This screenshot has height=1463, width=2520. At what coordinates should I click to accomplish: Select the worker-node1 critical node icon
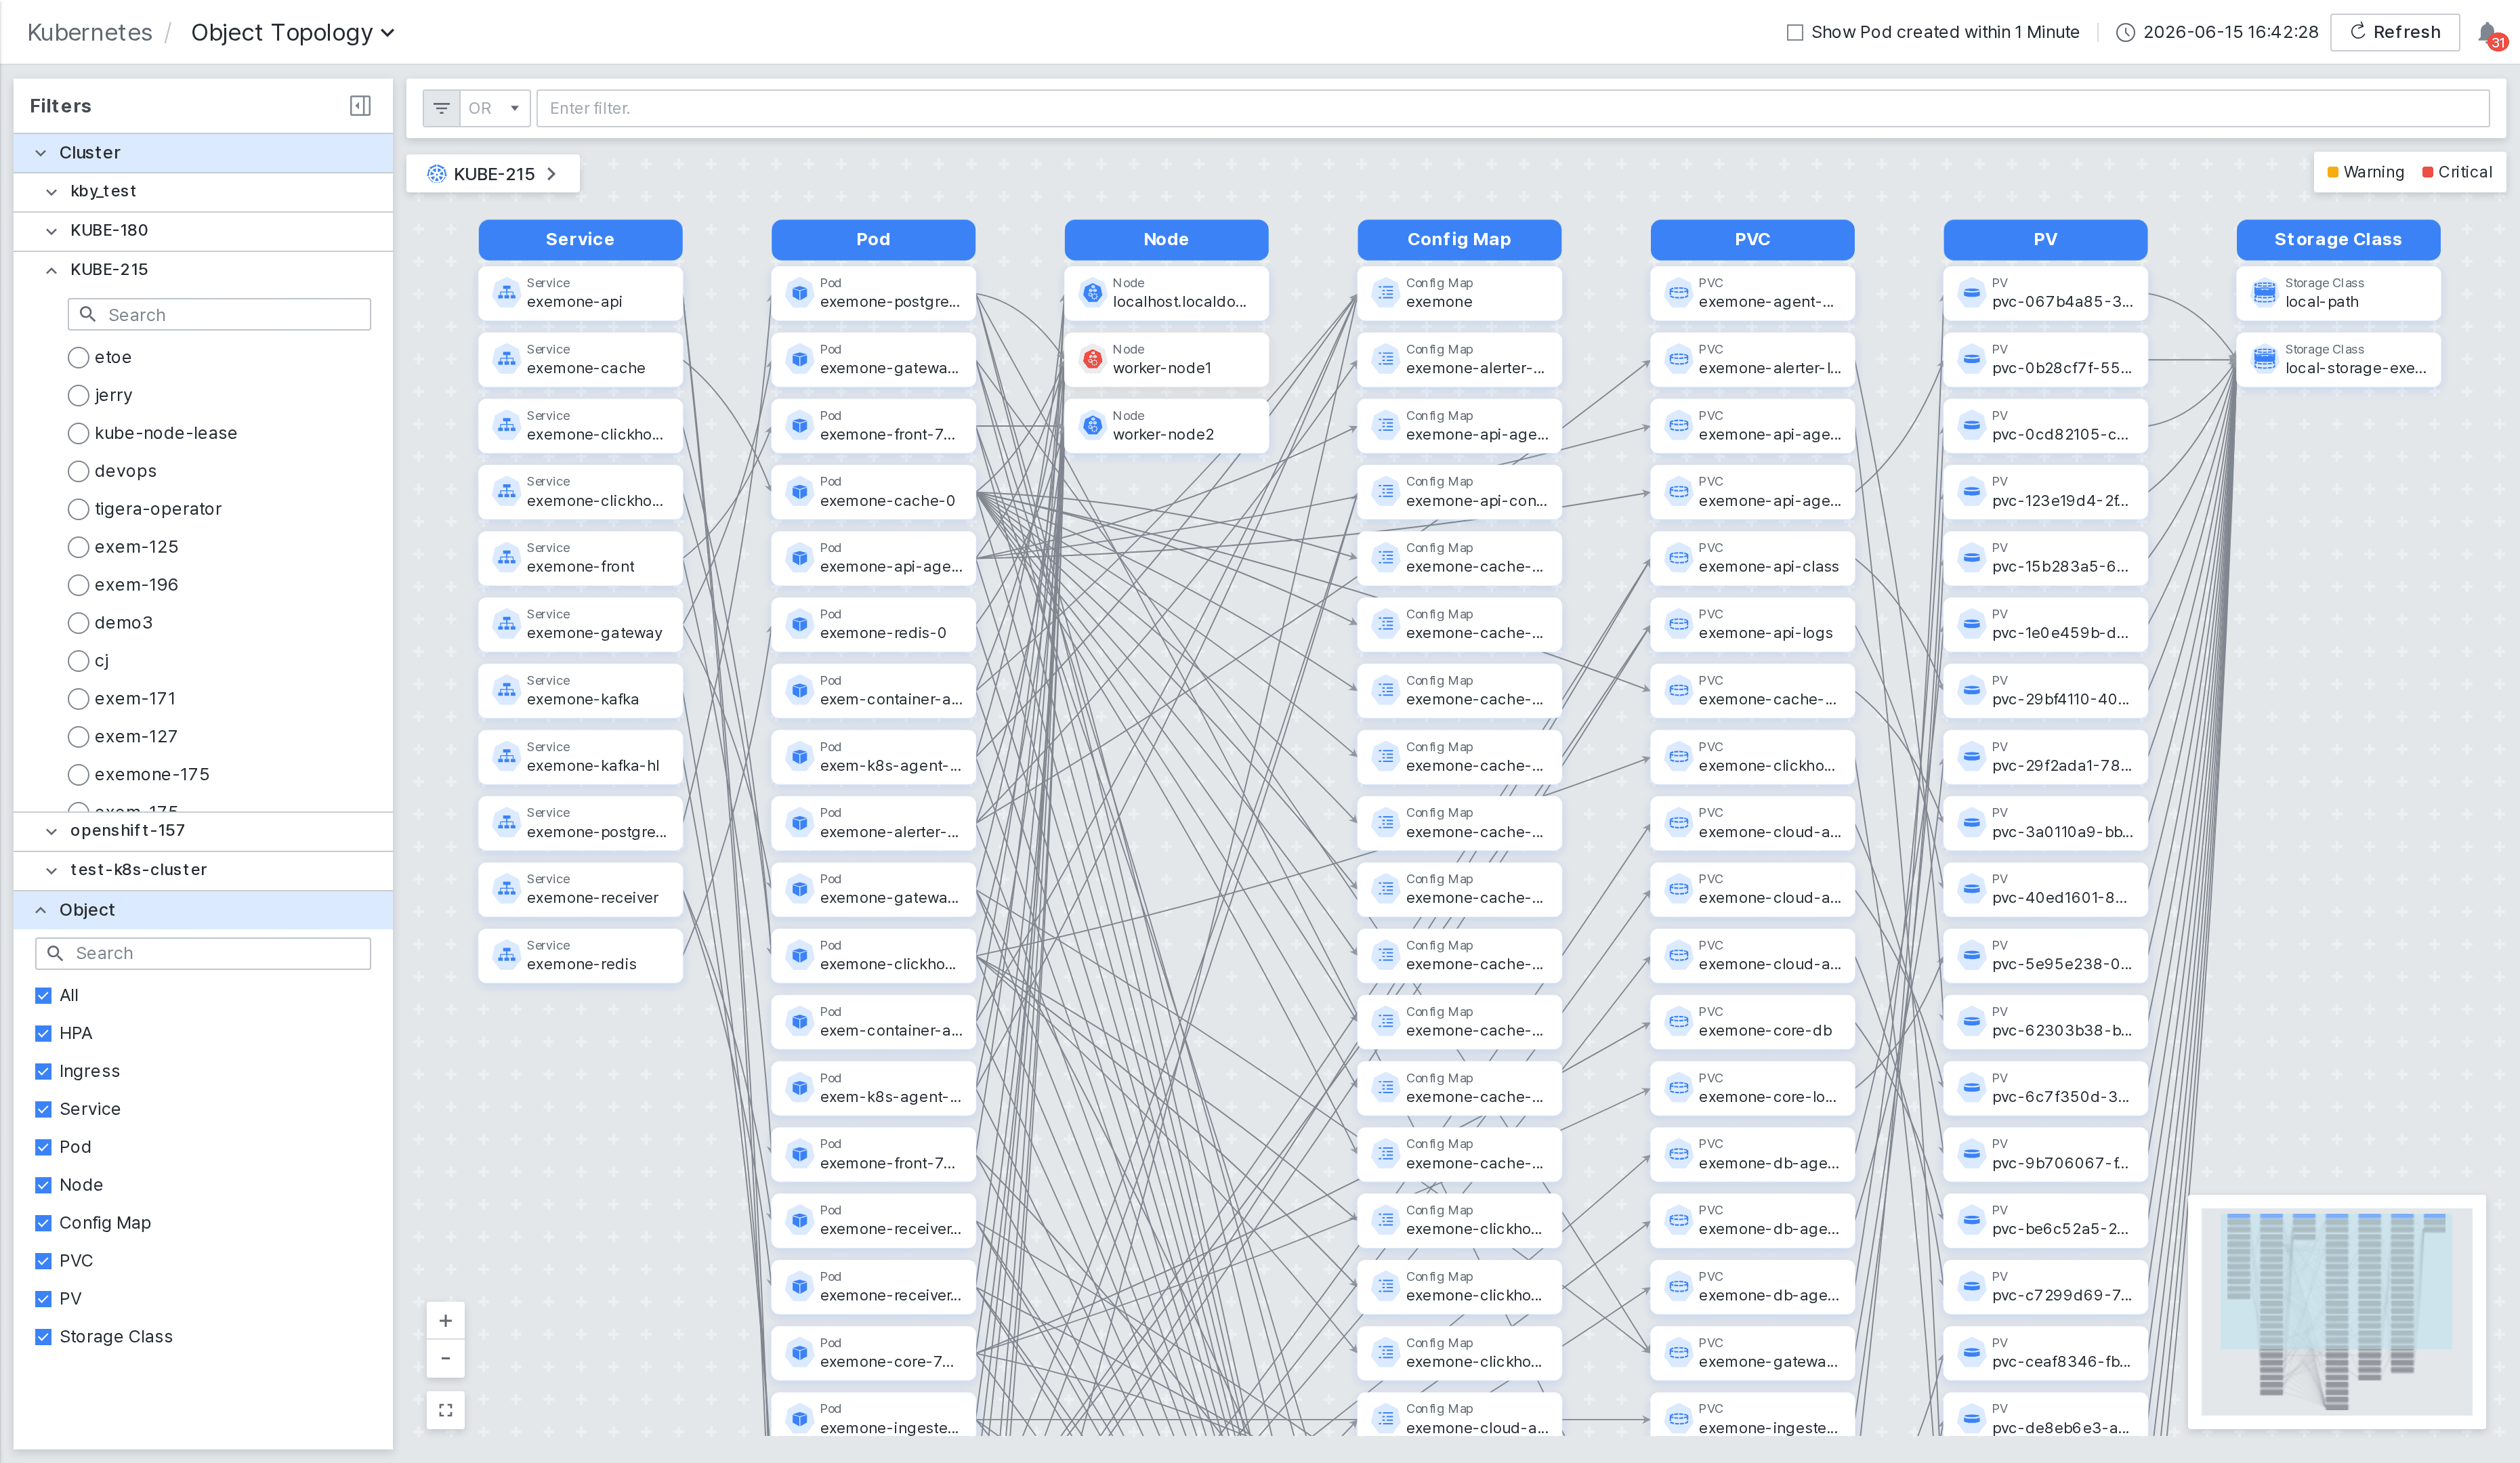[1093, 359]
